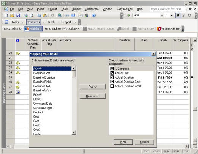
Task: Click the Microsoft Project document icon beside the File menu
Action: [x=6, y=9]
